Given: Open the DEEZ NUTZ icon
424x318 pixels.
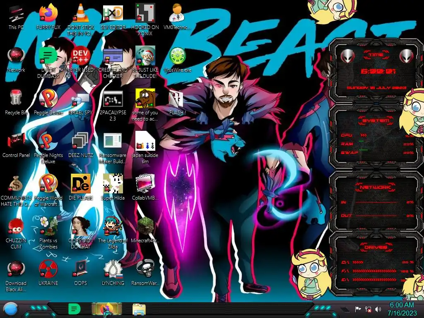Looking at the screenshot, I should [x=81, y=141].
